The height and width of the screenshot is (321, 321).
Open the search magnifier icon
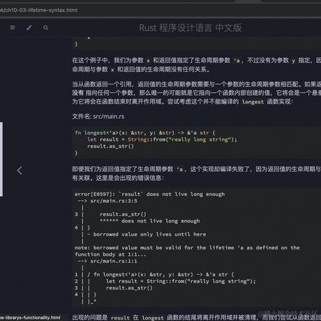click(45, 28)
